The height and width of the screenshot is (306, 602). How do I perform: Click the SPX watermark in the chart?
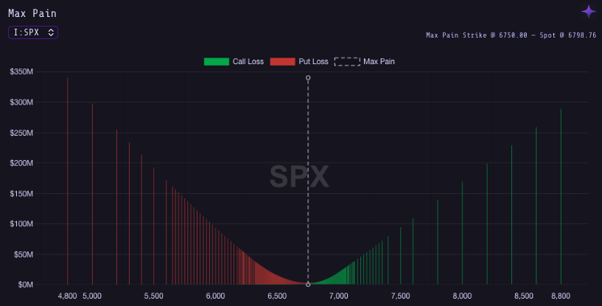click(x=299, y=177)
